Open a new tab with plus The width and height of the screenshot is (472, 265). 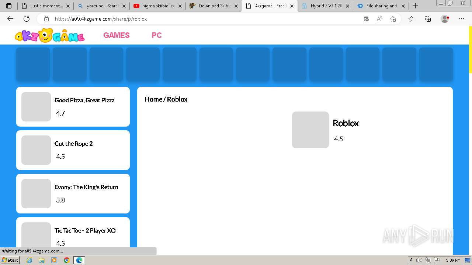click(x=415, y=6)
